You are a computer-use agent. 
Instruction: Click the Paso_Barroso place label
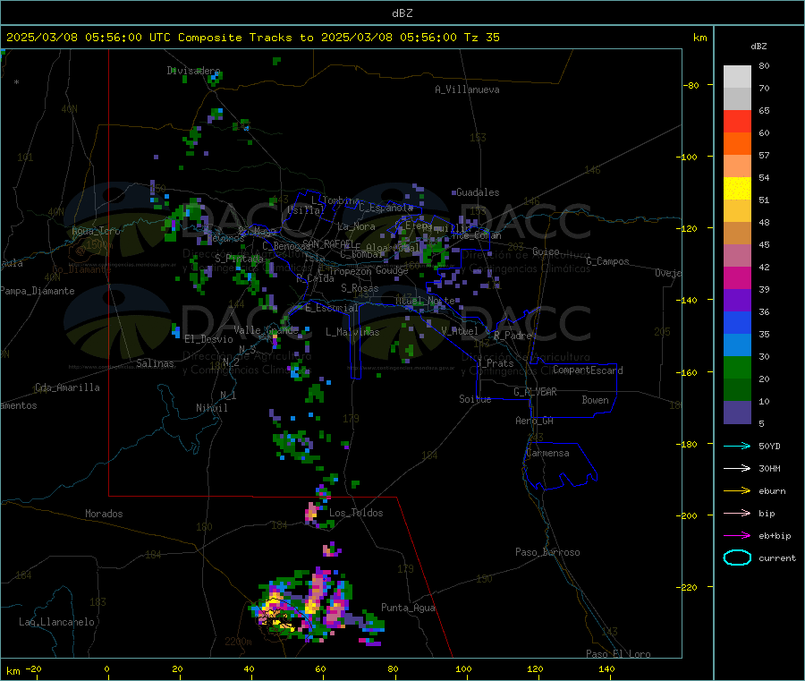point(547,552)
